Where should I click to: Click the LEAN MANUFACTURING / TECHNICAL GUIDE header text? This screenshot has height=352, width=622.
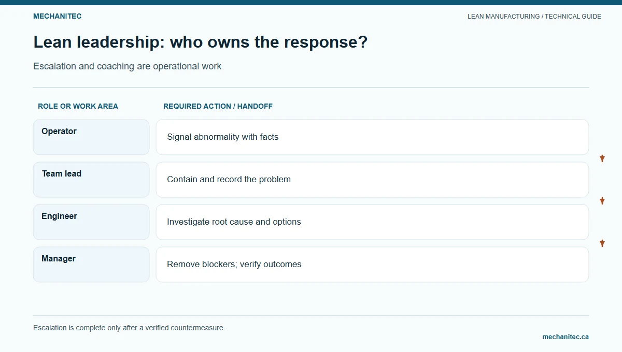pos(534,17)
